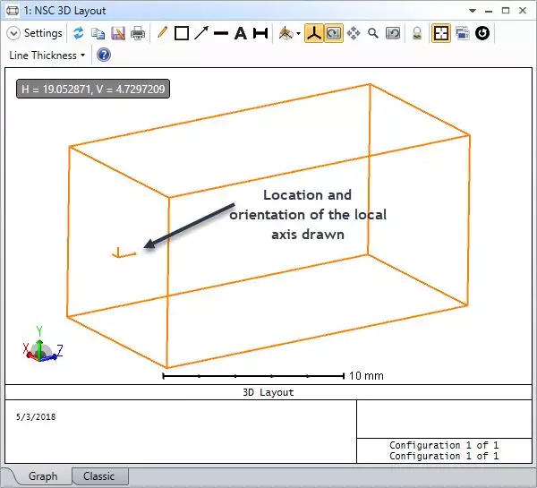This screenshot has width=537, height=488.
Task: Select the rectangle drawing tool
Action: [x=182, y=33]
